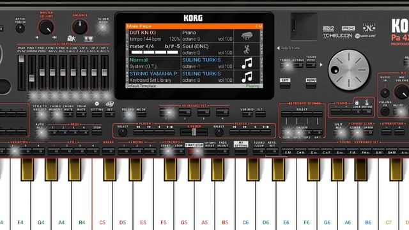Screen dimensions: 409x230
Task: Click Player 1 go-to-start button
Action: [159, 132]
